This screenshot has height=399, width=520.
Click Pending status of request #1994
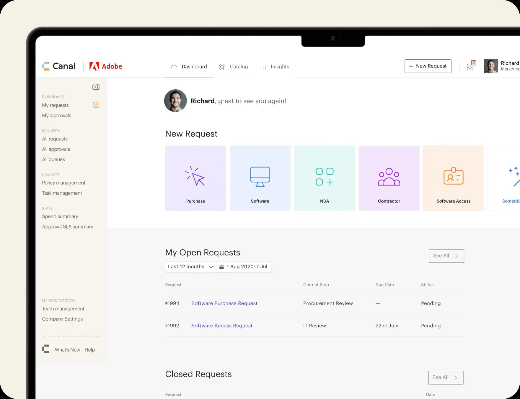click(x=431, y=303)
